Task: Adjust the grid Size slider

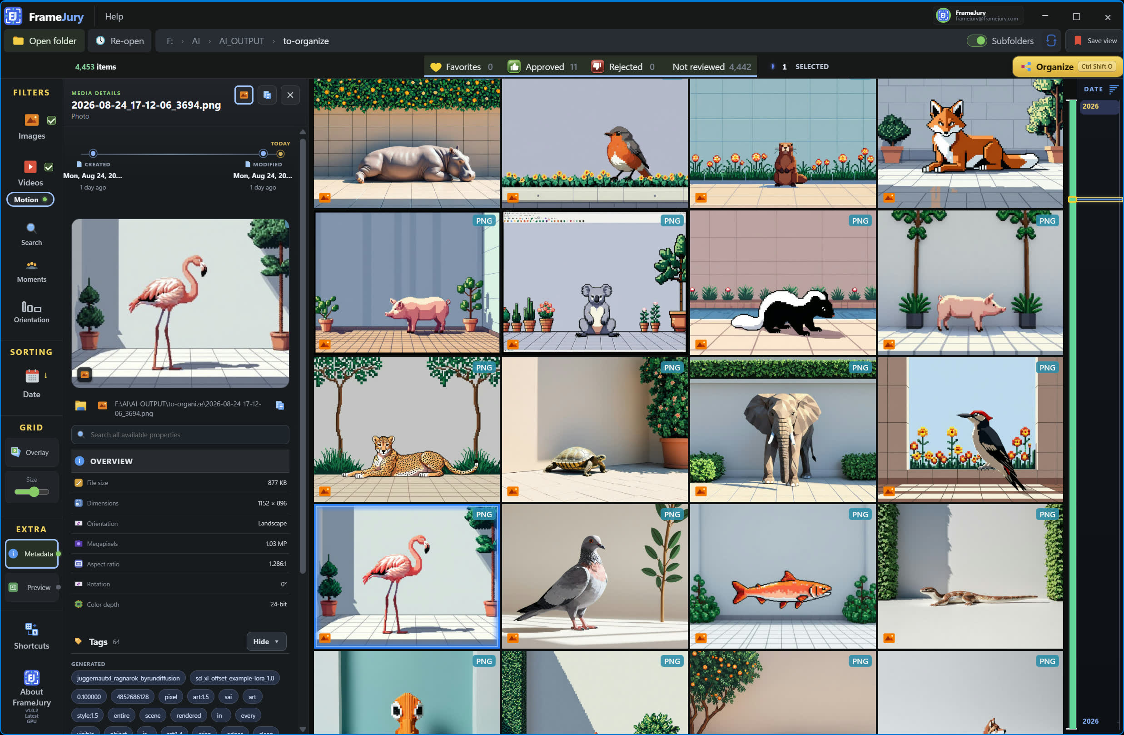Action: tap(32, 492)
